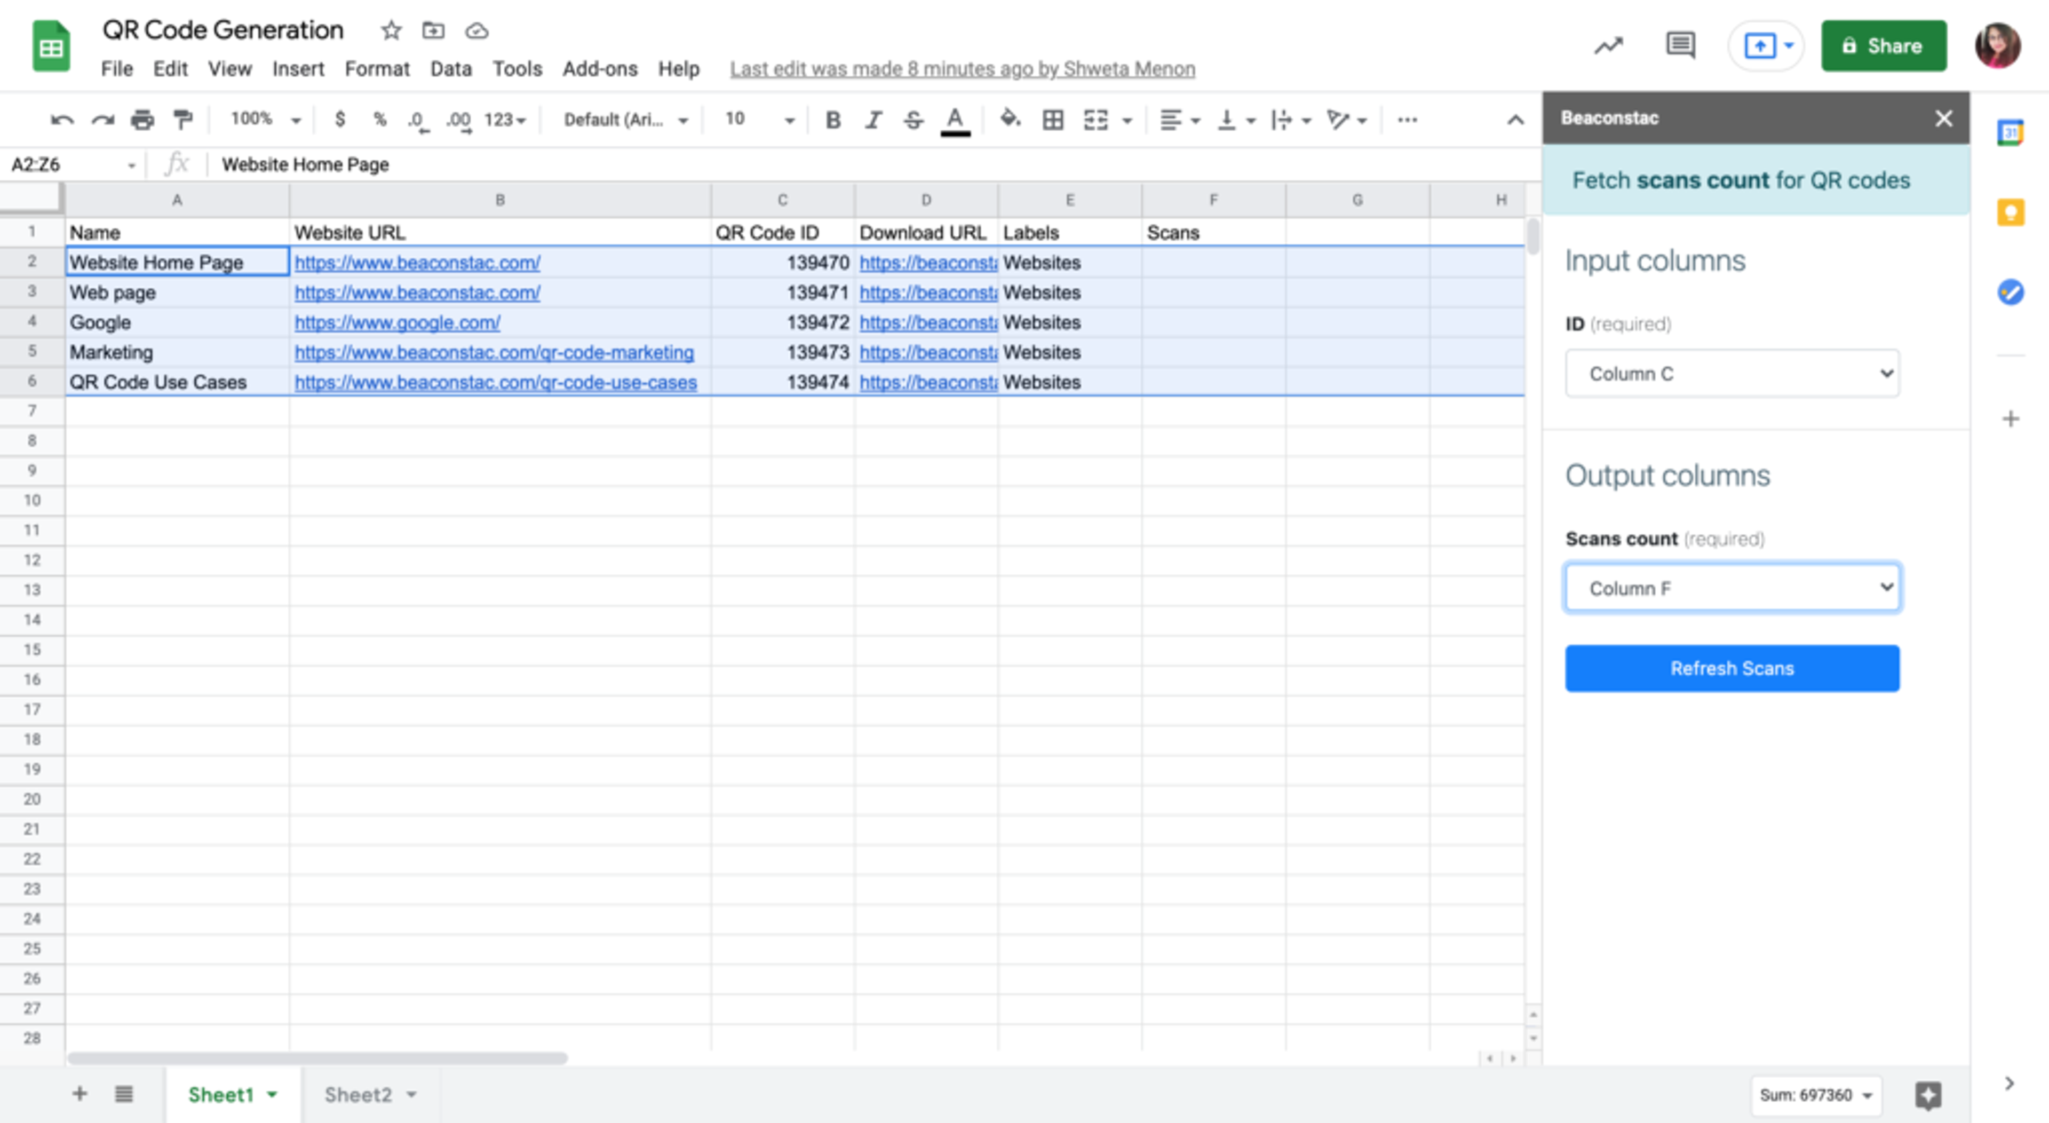Open the Borders tool
Screen dimensions: 2049x1123
click(x=1053, y=120)
